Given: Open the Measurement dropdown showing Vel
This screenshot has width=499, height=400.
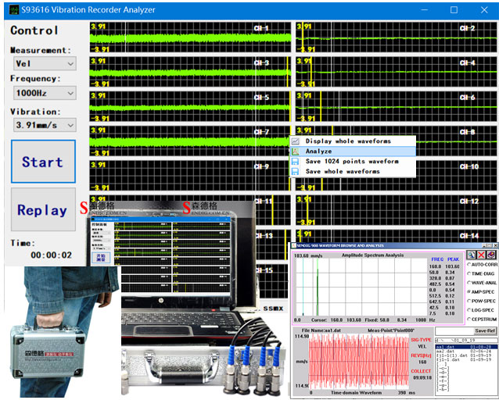Looking at the screenshot, I should click(x=44, y=63).
